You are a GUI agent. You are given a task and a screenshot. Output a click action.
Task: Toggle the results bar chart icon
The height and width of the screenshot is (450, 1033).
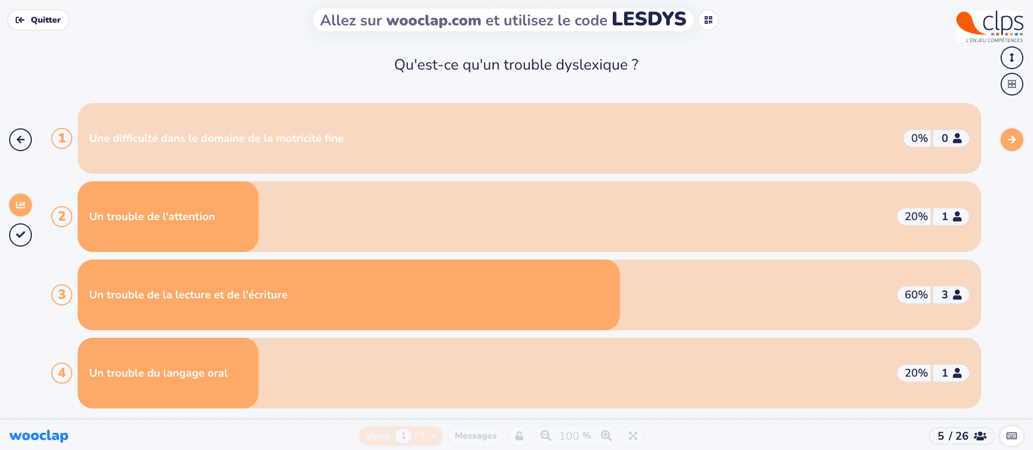(x=20, y=205)
